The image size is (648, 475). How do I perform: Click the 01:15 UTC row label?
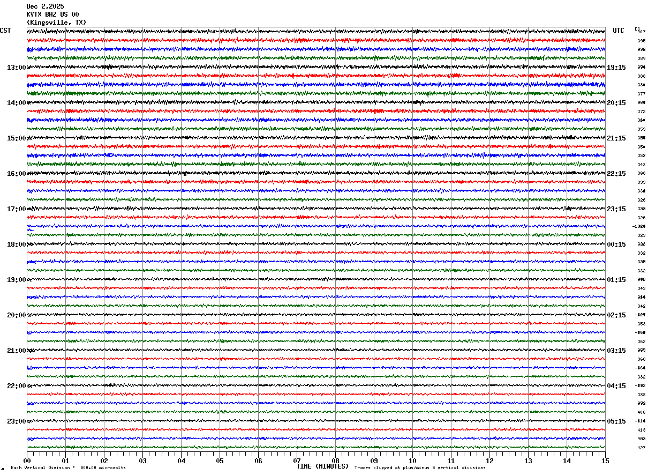coord(616,280)
